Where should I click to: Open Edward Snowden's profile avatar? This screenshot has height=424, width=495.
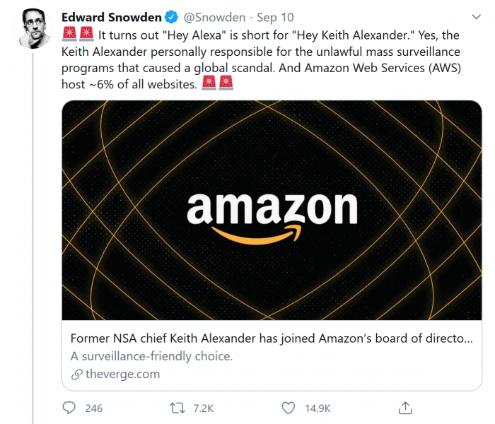(33, 29)
